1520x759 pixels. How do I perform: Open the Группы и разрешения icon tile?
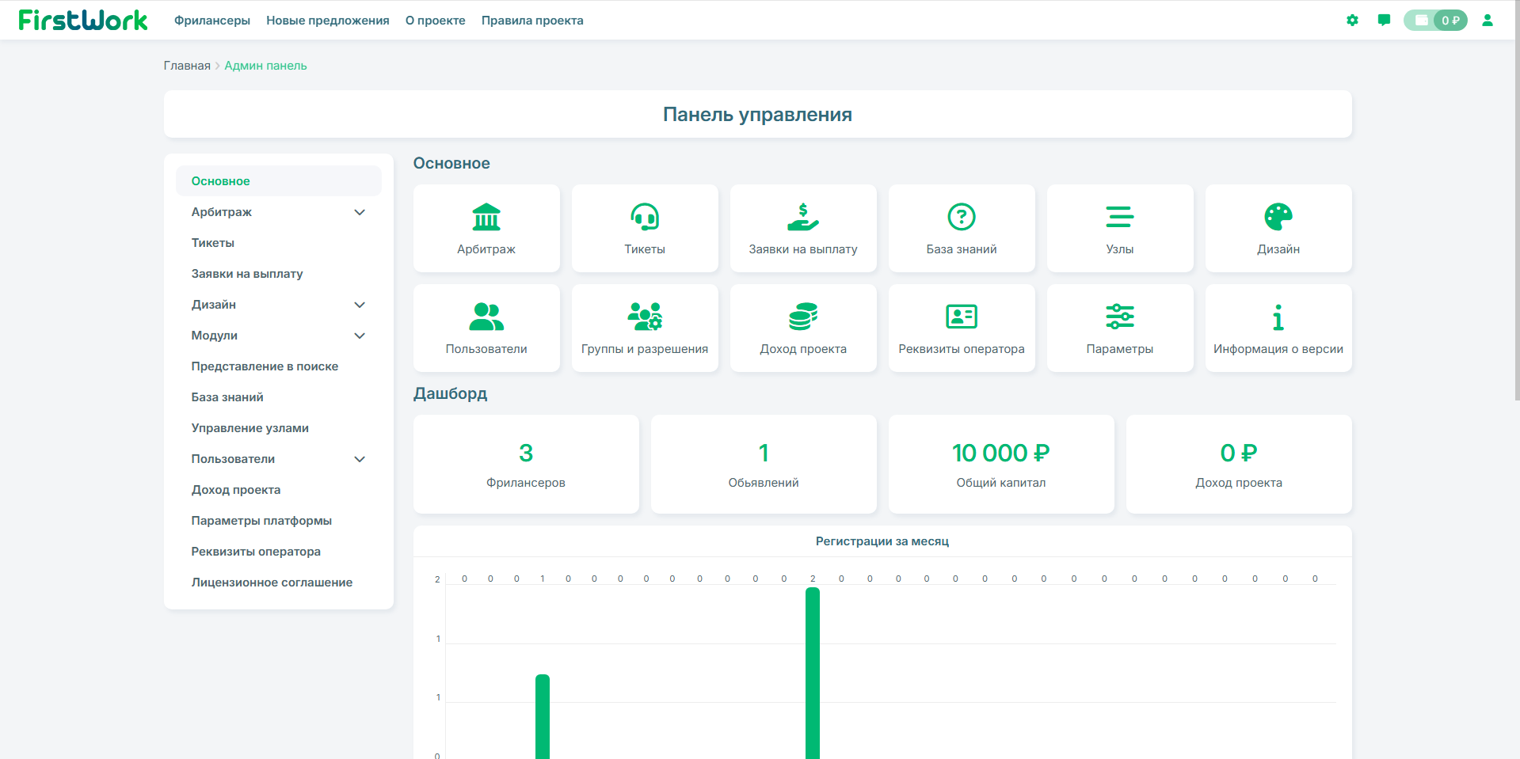pyautogui.click(x=645, y=328)
